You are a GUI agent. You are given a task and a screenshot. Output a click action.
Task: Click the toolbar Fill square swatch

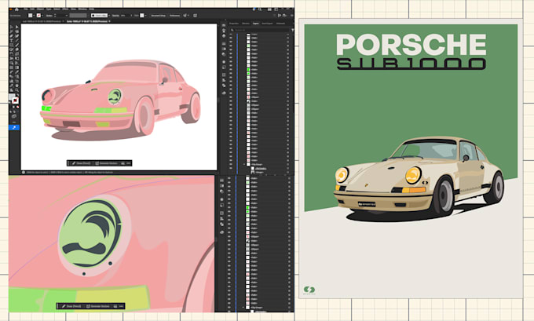[12, 96]
